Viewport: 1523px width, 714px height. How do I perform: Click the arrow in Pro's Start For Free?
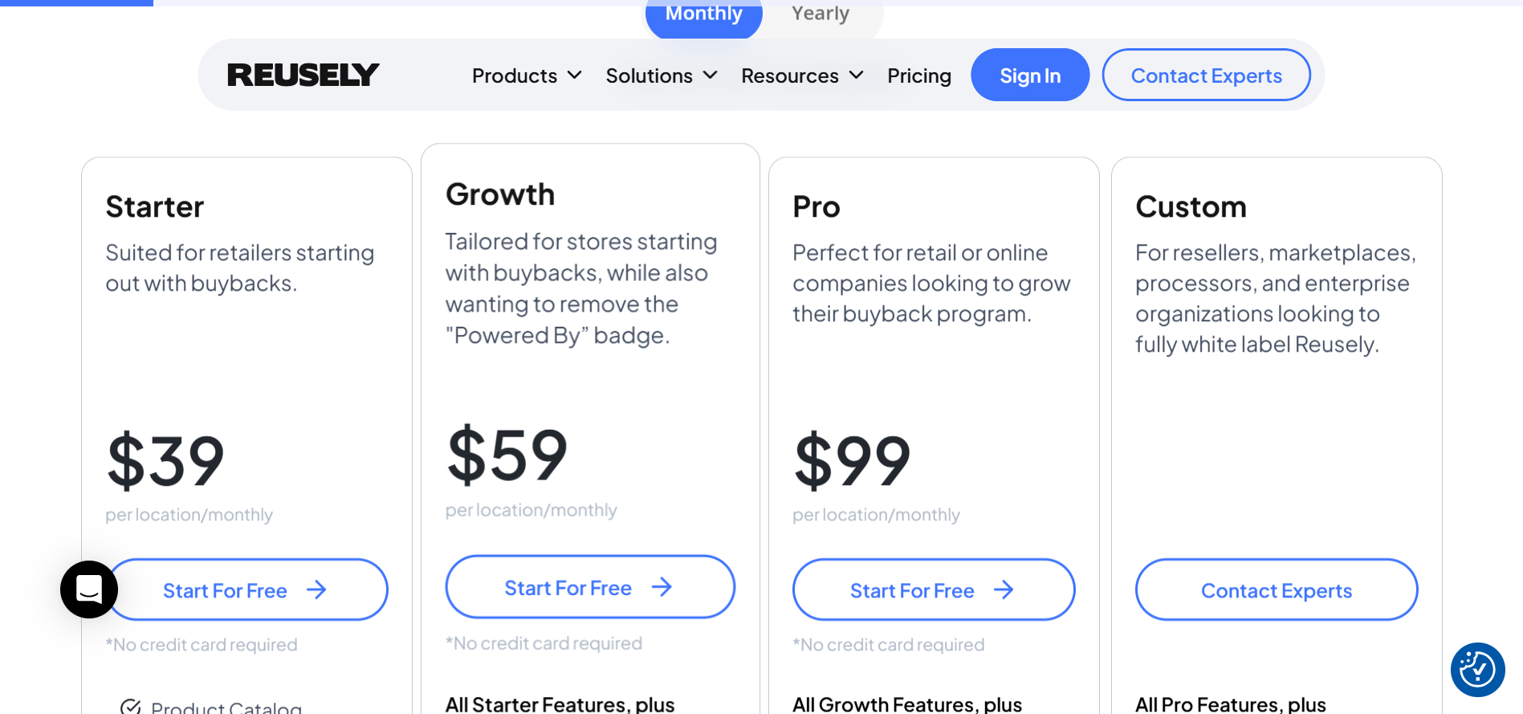point(1004,590)
